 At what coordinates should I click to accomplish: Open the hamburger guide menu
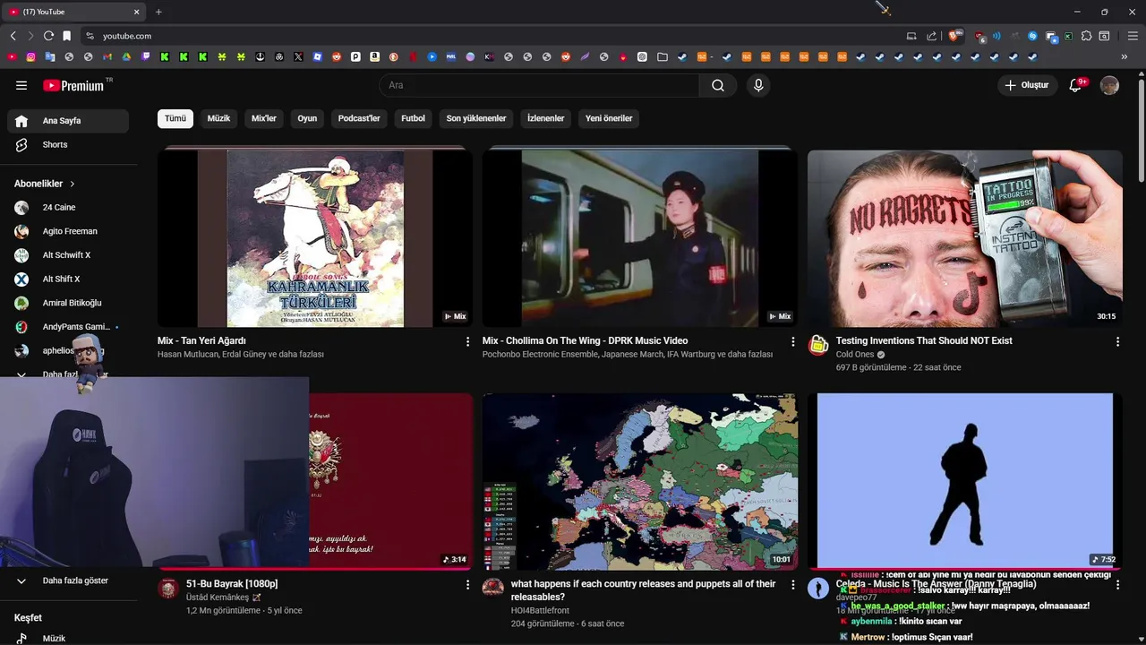pos(21,85)
